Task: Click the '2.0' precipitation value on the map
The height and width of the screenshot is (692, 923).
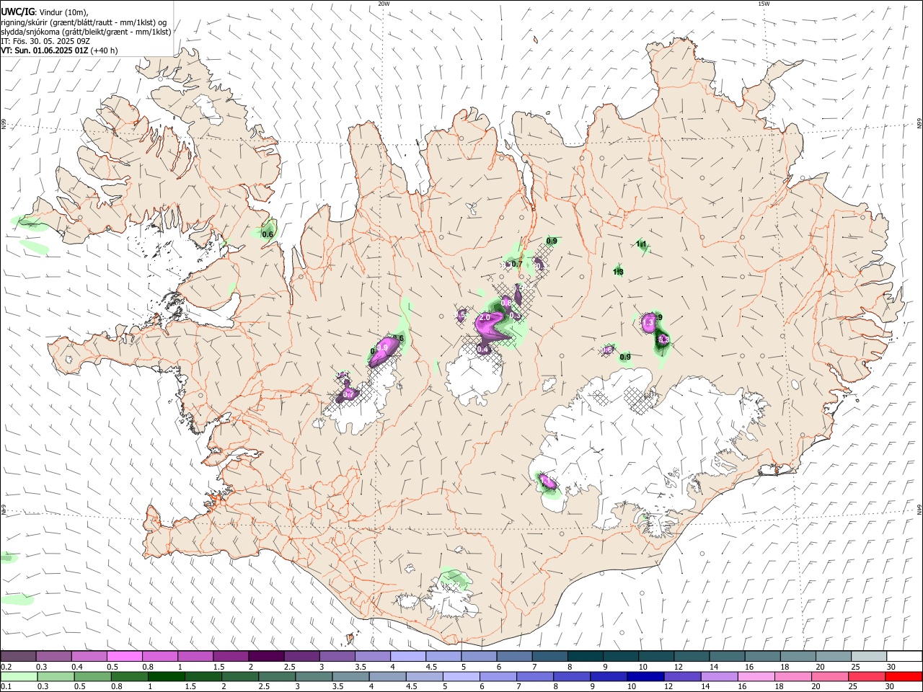Action: point(485,317)
